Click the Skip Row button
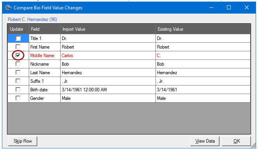The width and height of the screenshot is (258, 150). tap(23, 141)
